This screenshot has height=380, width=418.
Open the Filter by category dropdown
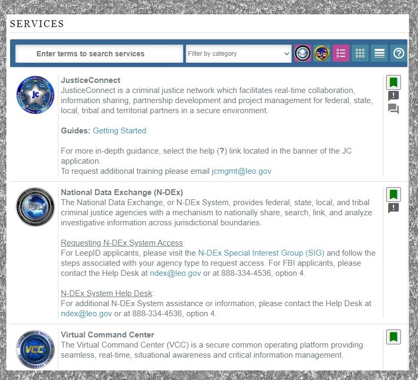[238, 54]
